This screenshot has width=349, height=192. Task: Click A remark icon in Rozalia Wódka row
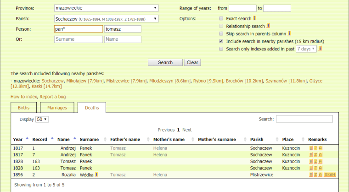tap(320, 175)
